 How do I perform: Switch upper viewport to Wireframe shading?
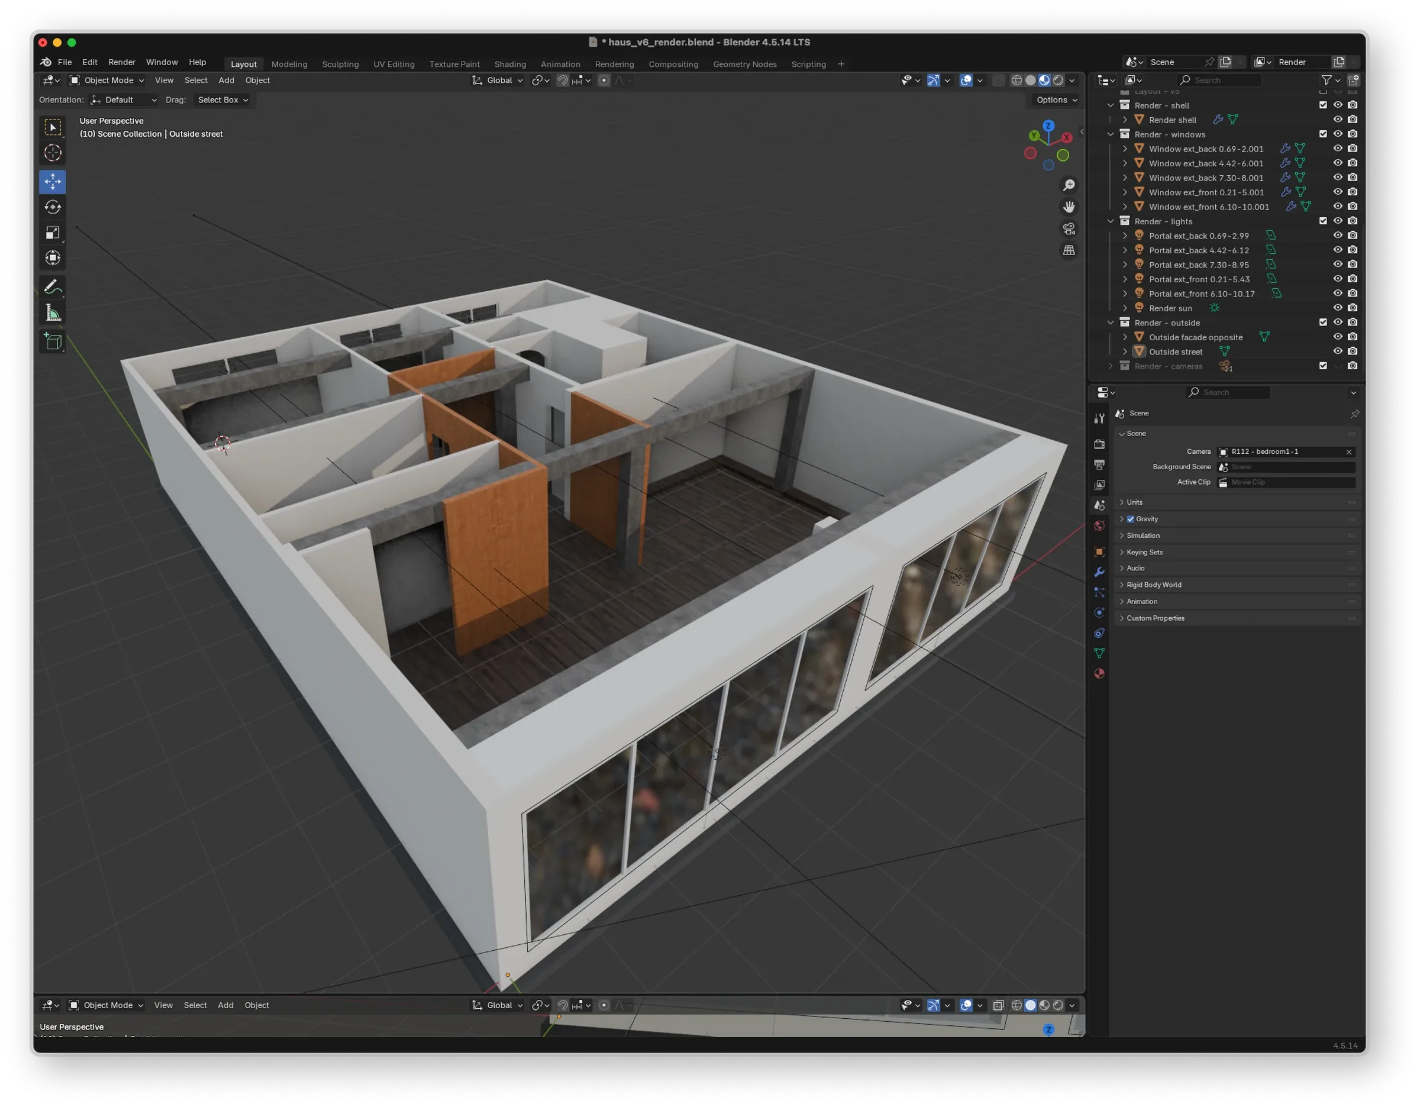[1017, 80]
